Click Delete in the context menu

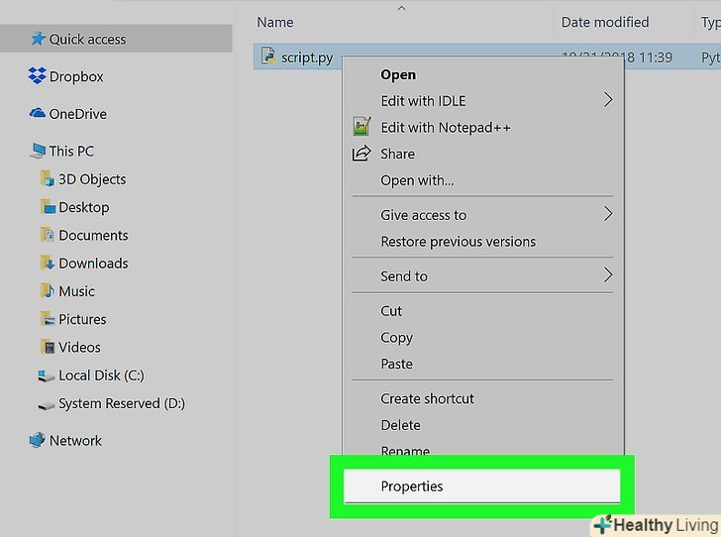[400, 425]
